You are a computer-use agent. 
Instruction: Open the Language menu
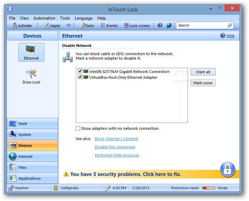pyautogui.click(x=84, y=18)
